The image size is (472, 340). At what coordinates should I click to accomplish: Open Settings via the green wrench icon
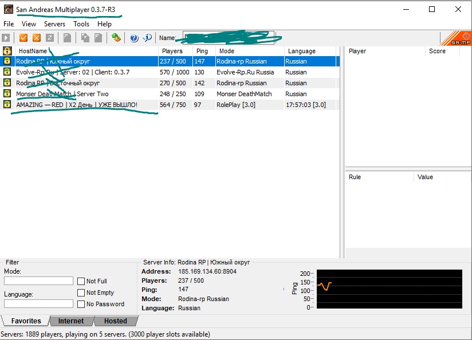[x=116, y=38]
